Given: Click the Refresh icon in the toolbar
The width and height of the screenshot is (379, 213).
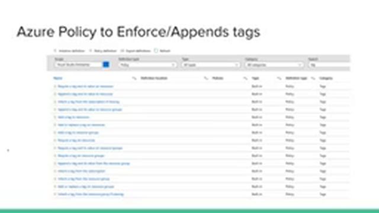Looking at the screenshot, I should coord(156,51).
